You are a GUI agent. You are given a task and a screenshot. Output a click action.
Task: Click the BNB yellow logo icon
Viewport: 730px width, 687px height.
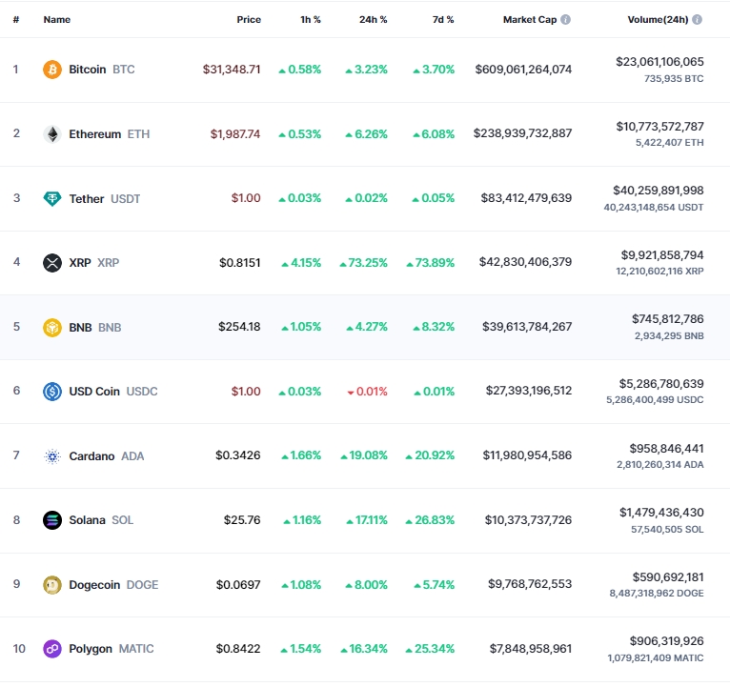(x=52, y=327)
